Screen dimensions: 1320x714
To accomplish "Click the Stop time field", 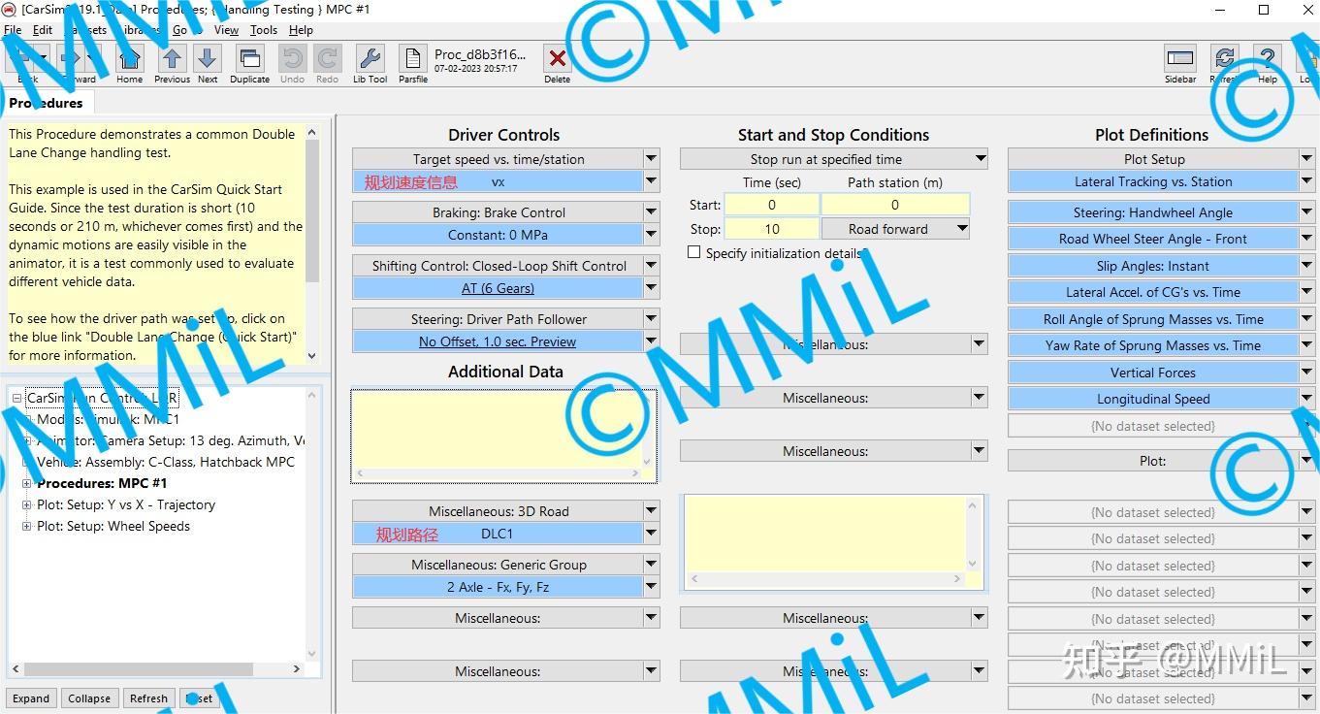I will point(771,229).
